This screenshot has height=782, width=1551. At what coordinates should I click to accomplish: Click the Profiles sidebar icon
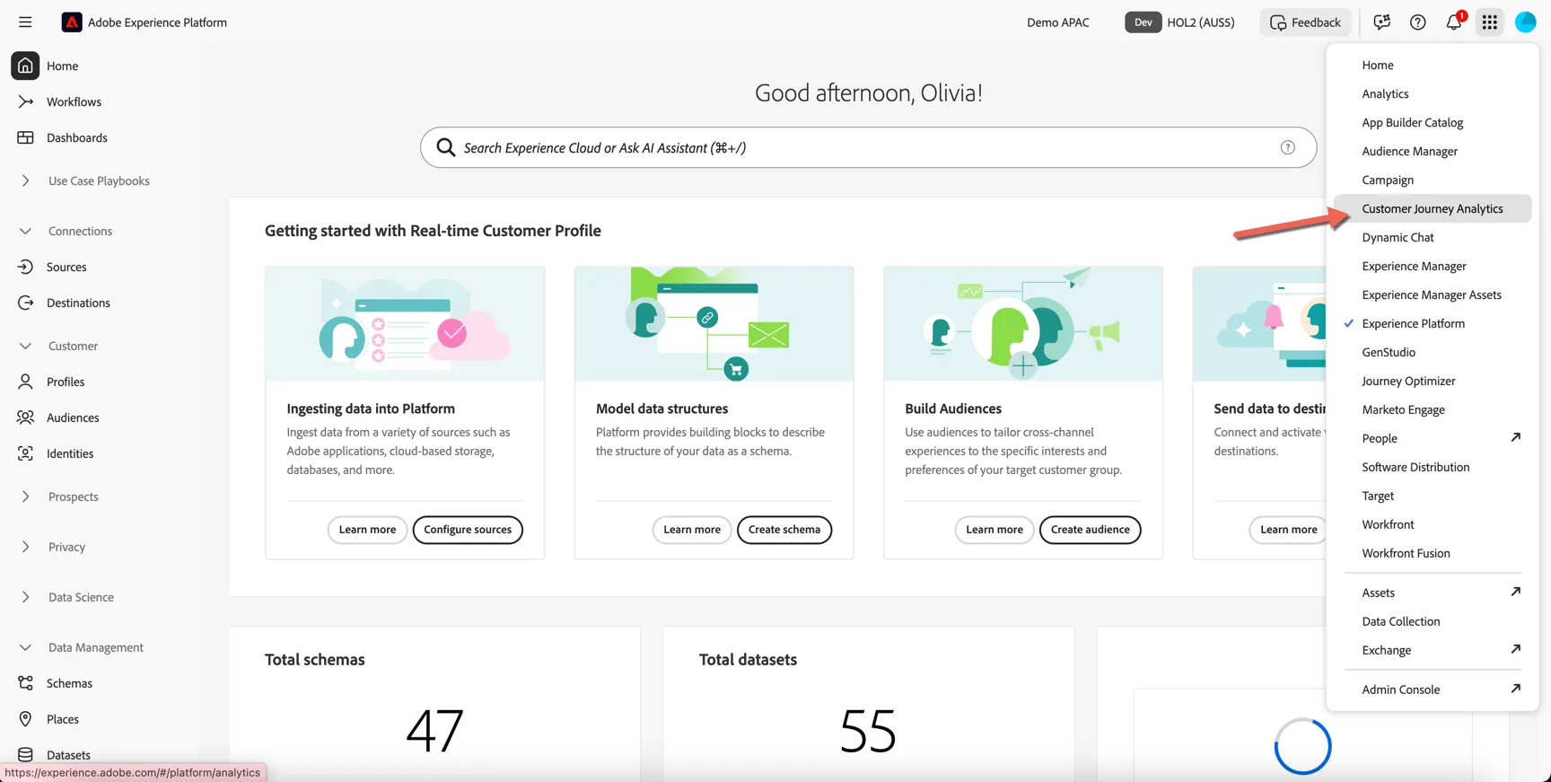click(x=25, y=382)
